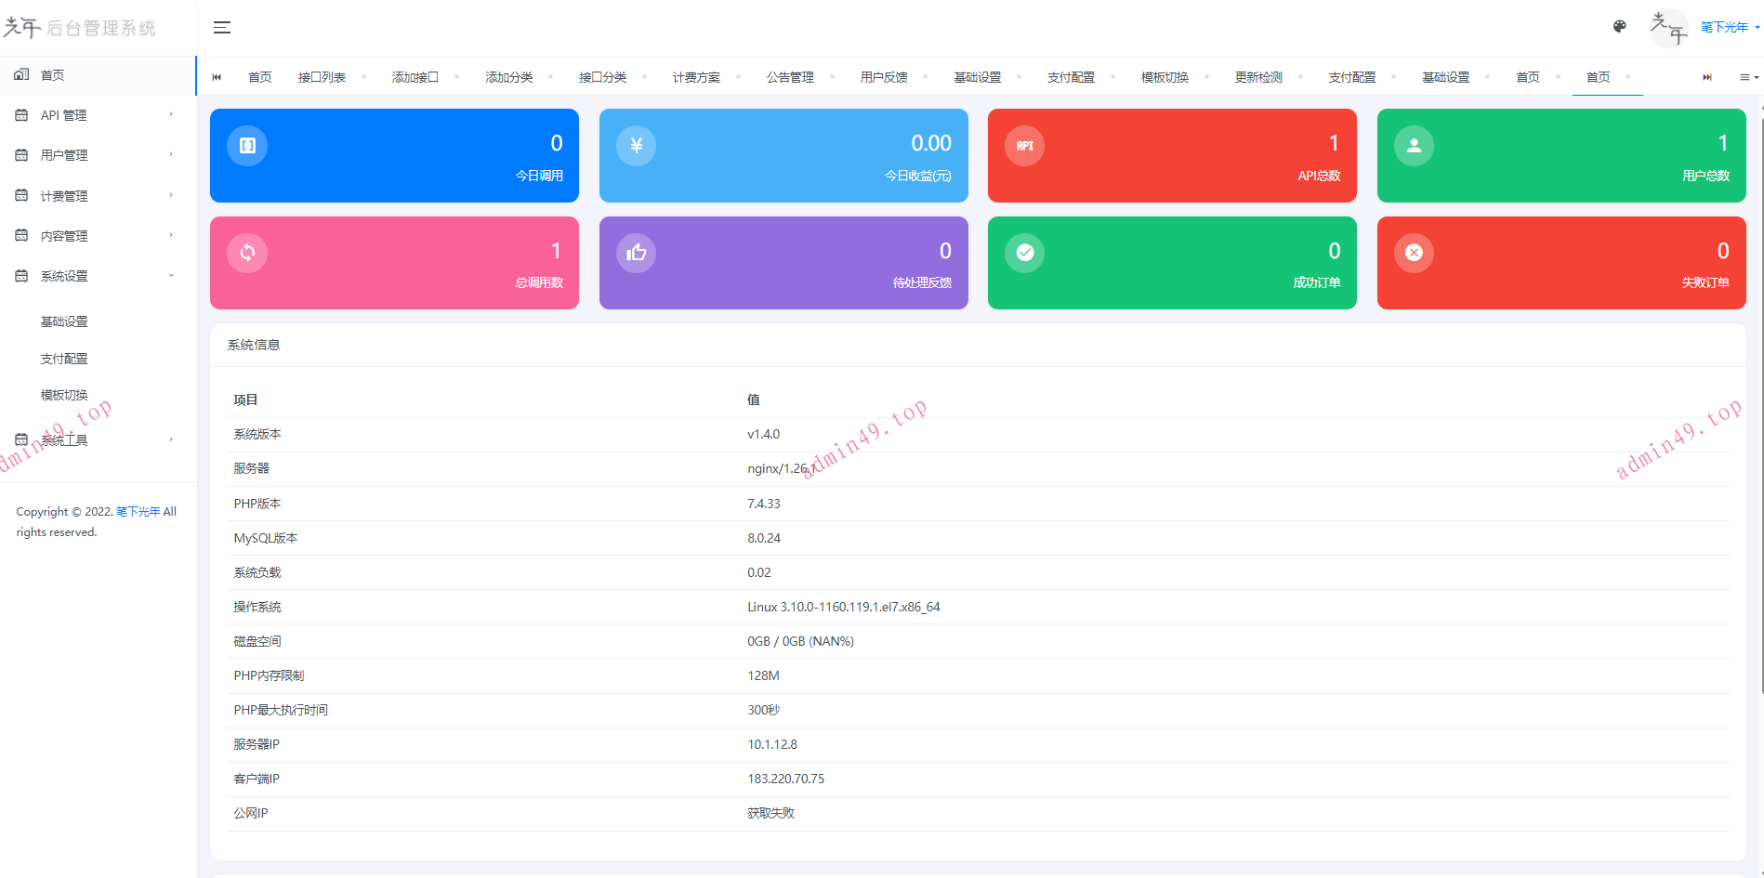Open 支付配置 in the sidebar submenu

(x=64, y=359)
